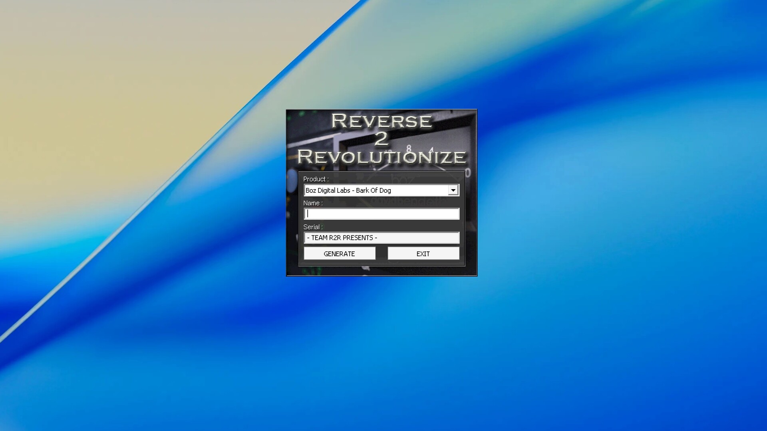Select the Serial field text
The image size is (767, 431).
click(382, 238)
